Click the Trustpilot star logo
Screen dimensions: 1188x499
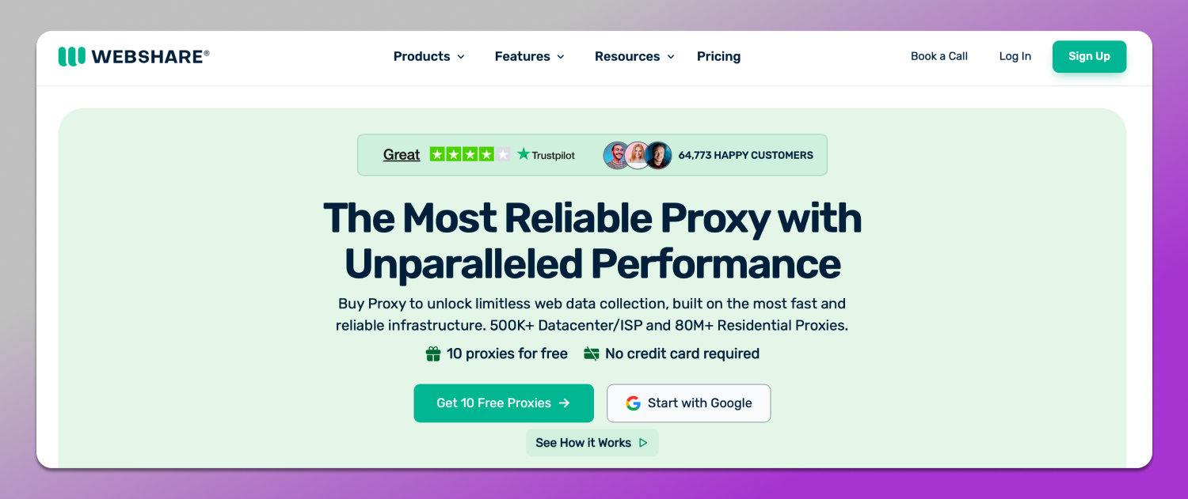coord(524,154)
